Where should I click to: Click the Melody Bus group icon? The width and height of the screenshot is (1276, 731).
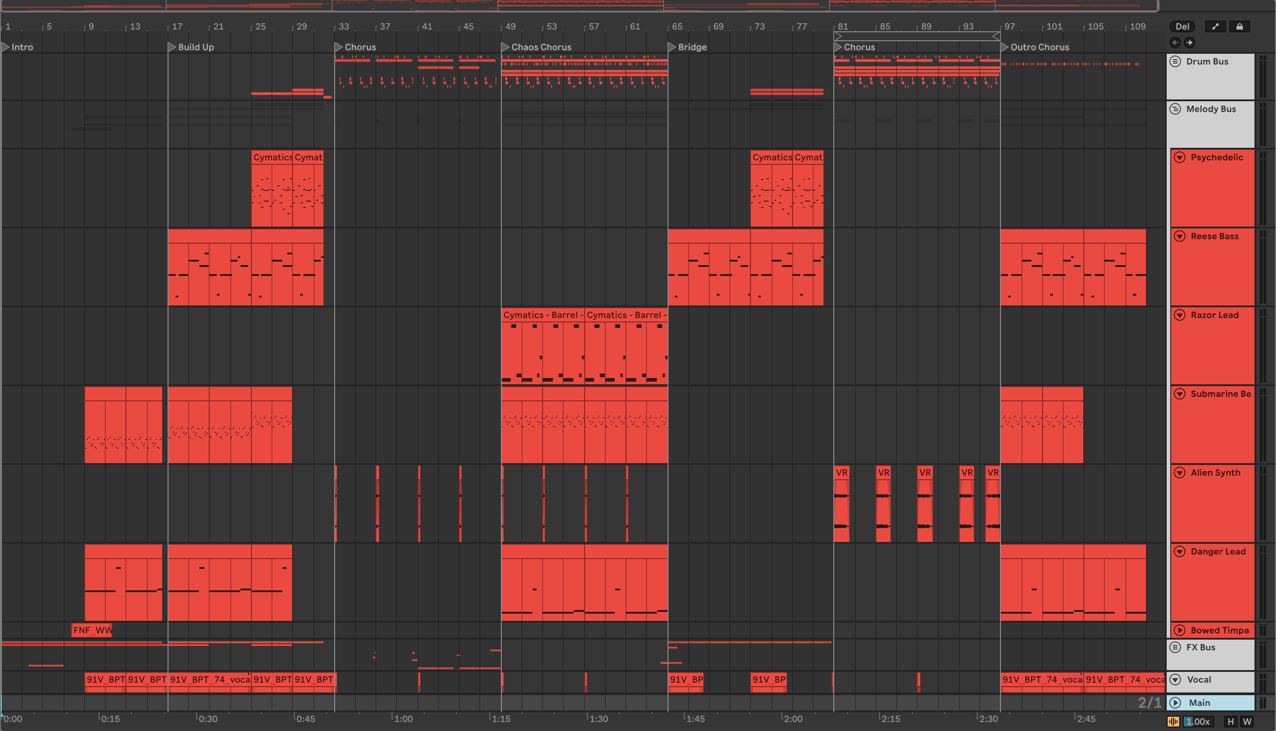pos(1175,109)
